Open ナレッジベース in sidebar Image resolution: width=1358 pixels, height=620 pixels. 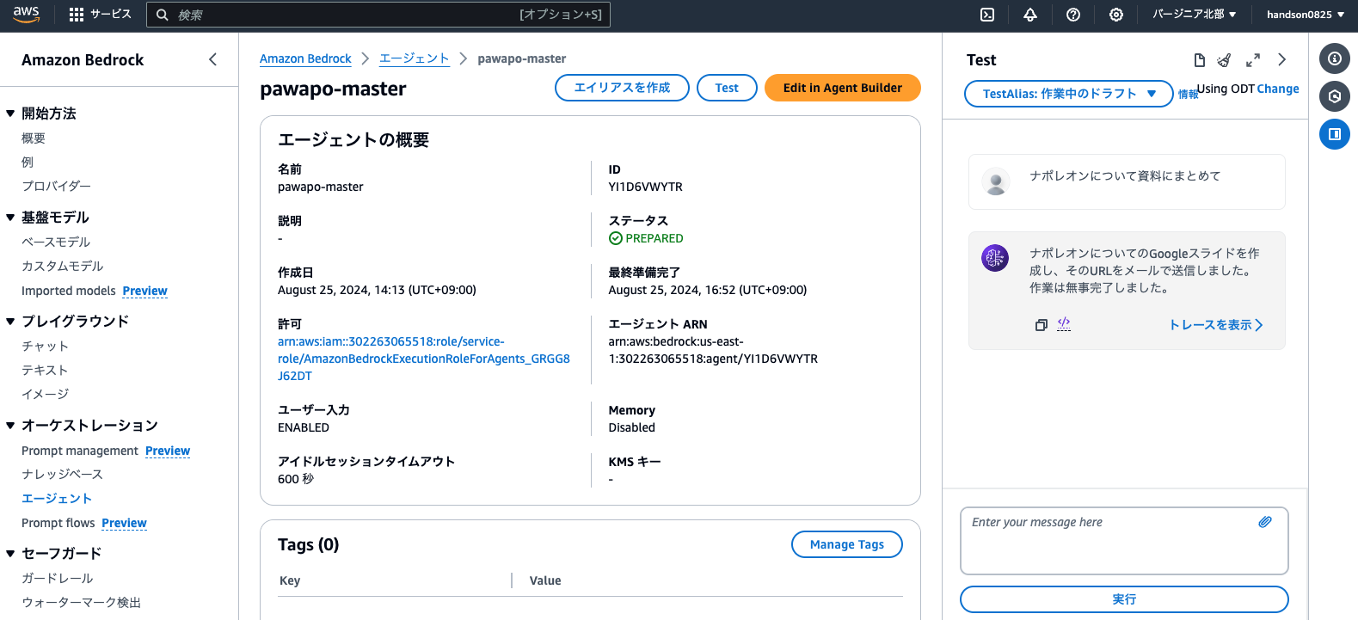click(62, 475)
